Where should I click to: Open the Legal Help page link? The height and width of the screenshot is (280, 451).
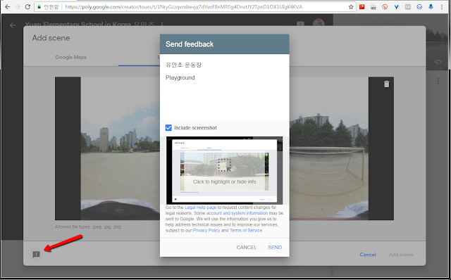pyautogui.click(x=200, y=208)
